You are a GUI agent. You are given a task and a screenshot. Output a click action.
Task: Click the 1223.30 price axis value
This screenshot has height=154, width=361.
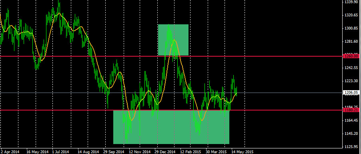click(351, 81)
